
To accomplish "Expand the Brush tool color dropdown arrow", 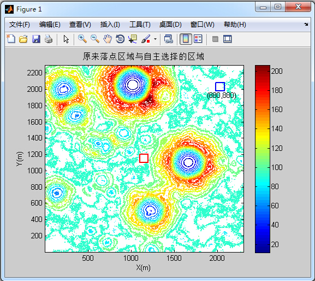I will (155, 39).
